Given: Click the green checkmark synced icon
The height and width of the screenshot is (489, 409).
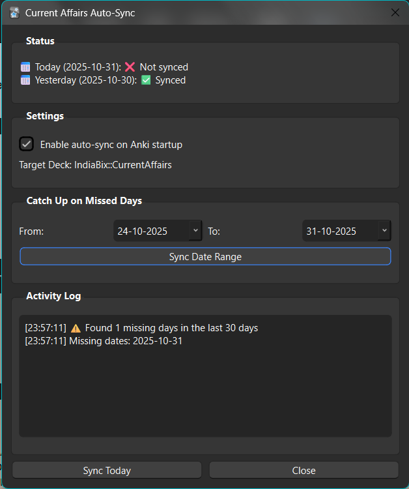Looking at the screenshot, I should [146, 80].
